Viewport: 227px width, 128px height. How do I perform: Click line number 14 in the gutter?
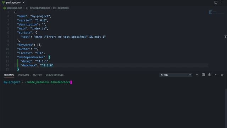coord(7,65)
